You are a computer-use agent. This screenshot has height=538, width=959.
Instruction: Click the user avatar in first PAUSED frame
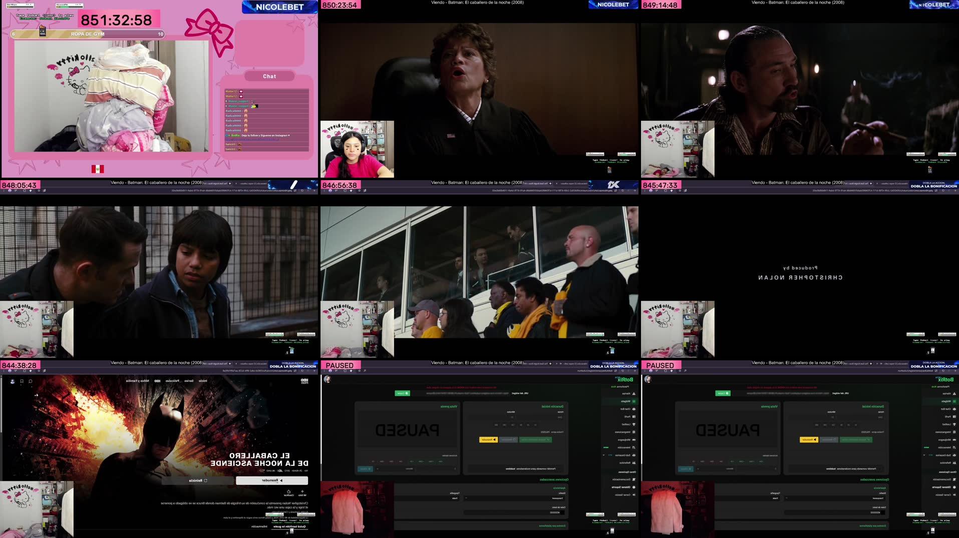point(328,379)
